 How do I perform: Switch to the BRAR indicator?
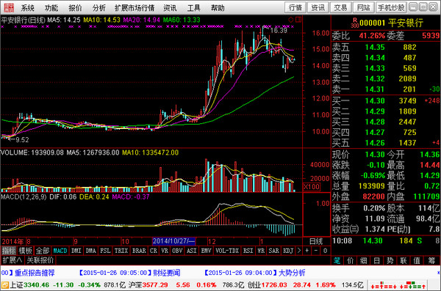[139, 251]
